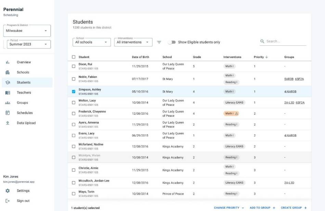Open group link 4/6AR3B for Simpson, Ashley
The height and width of the screenshot is (211, 325).
[290, 92]
